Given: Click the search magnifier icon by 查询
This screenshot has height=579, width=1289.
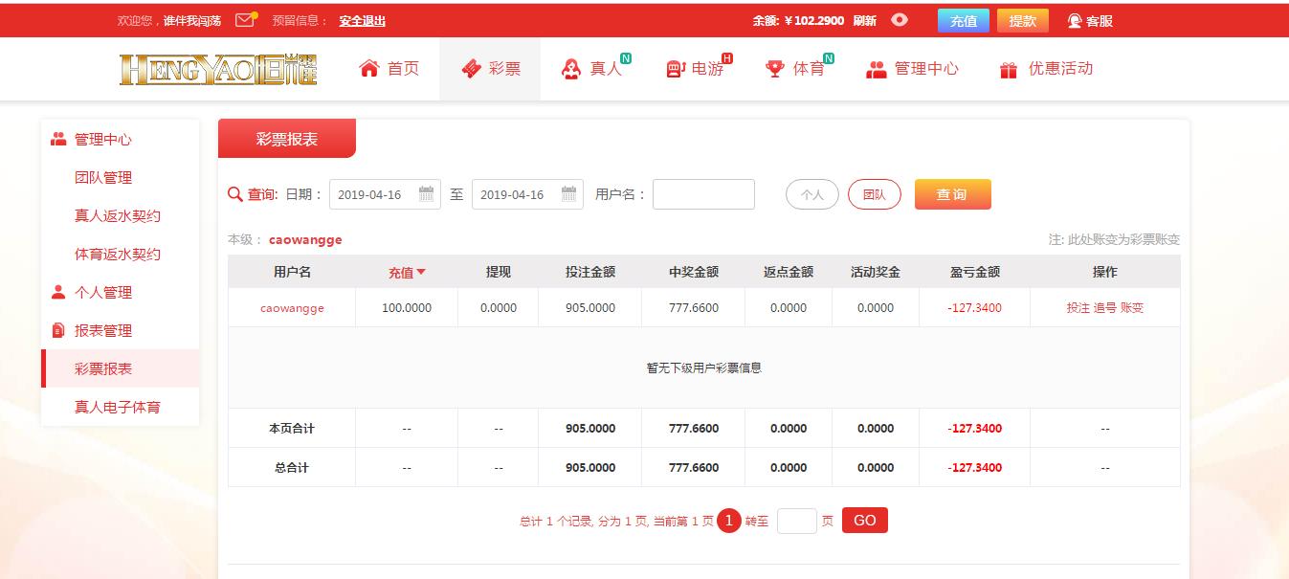Looking at the screenshot, I should 235,194.
